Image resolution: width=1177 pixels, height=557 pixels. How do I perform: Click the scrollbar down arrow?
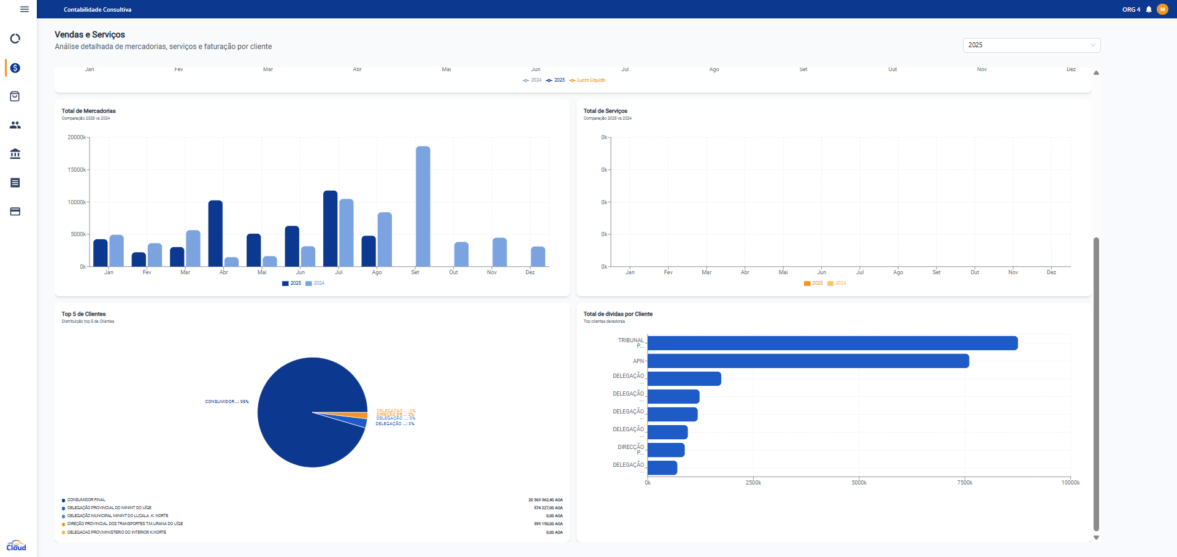(1096, 538)
